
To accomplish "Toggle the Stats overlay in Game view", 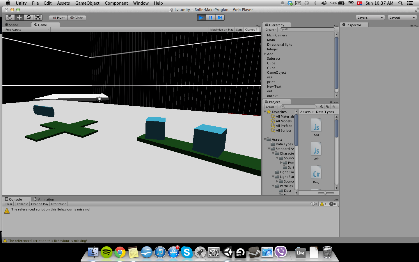I will pos(239,30).
